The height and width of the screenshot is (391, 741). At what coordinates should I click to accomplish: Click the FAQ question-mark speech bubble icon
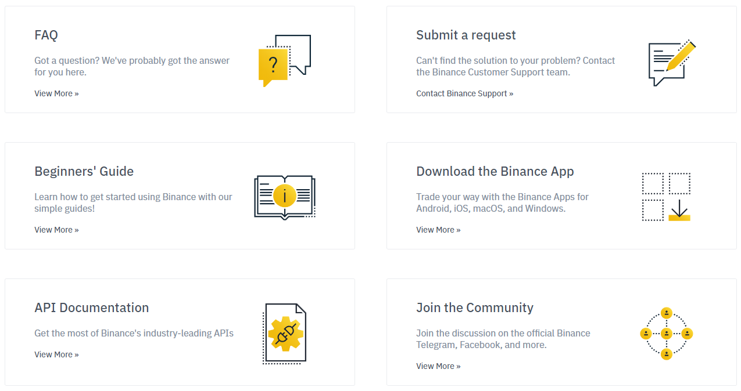(284, 61)
